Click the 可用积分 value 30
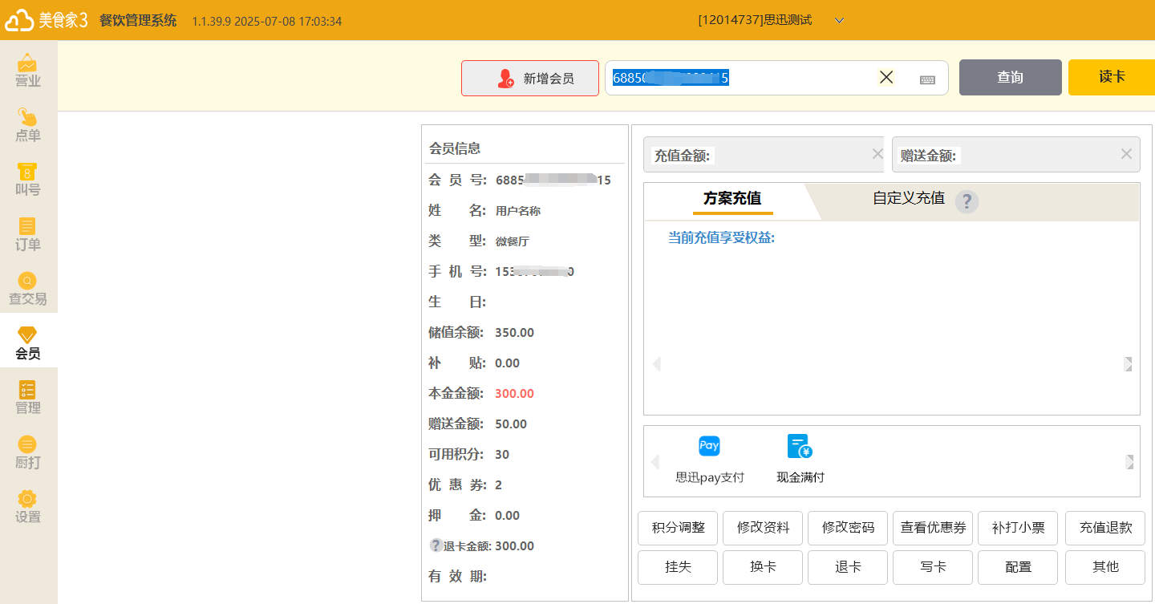 [x=502, y=454]
